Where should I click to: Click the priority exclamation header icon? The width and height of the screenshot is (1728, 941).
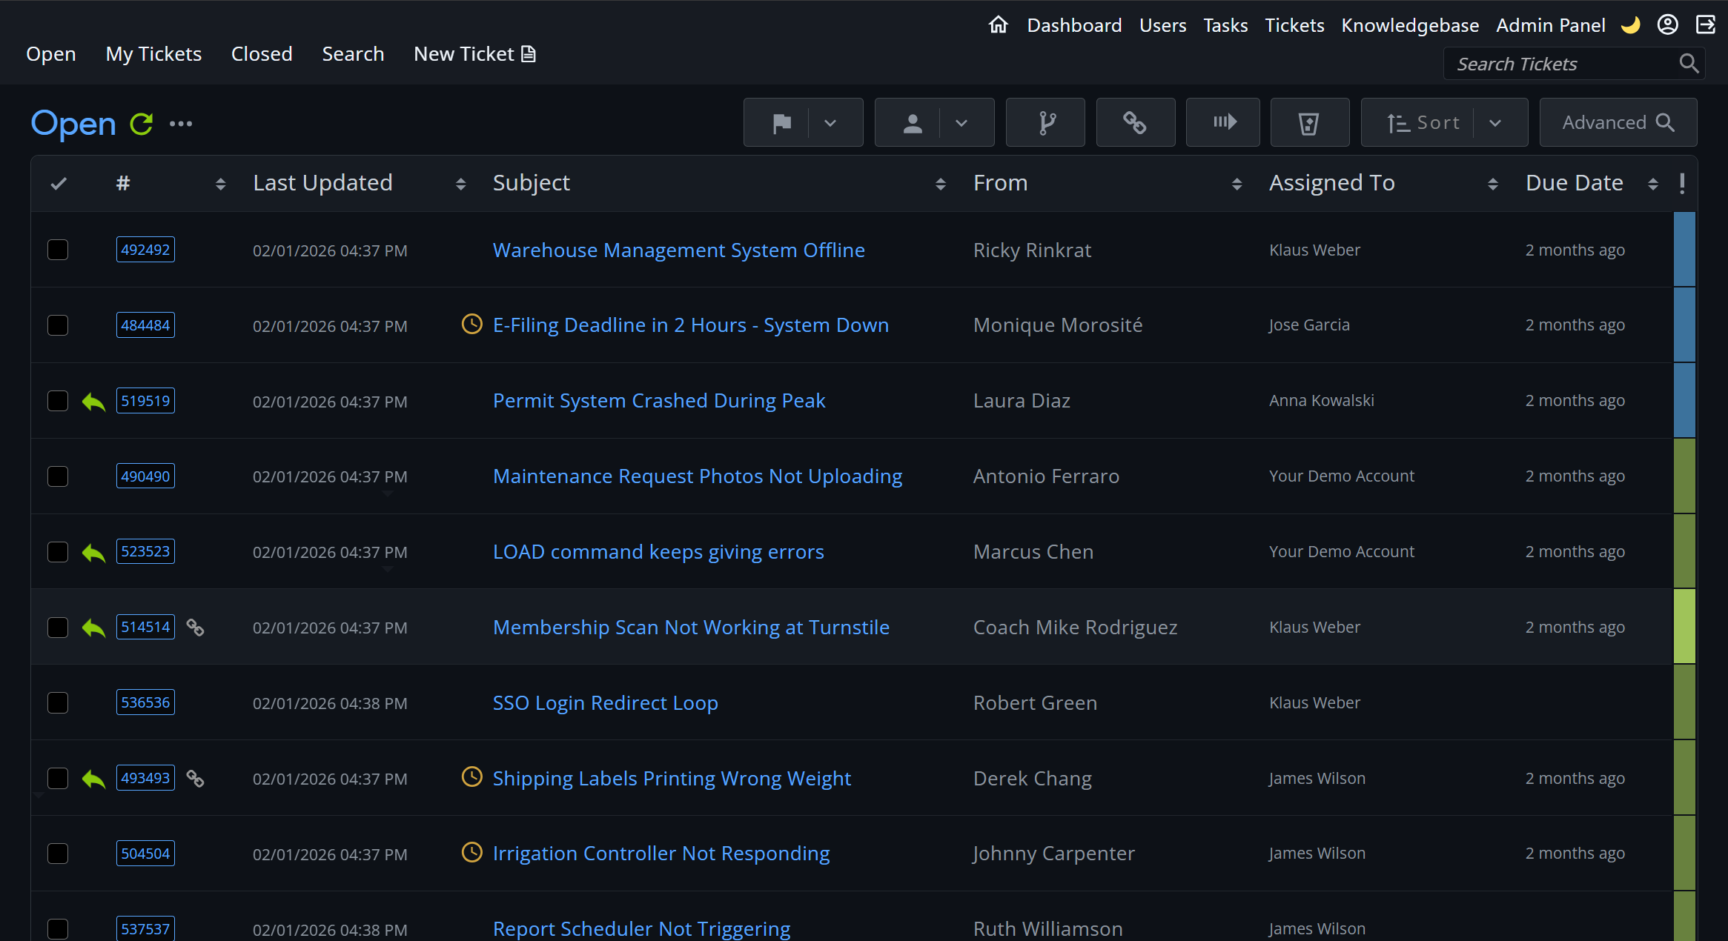(x=1682, y=183)
